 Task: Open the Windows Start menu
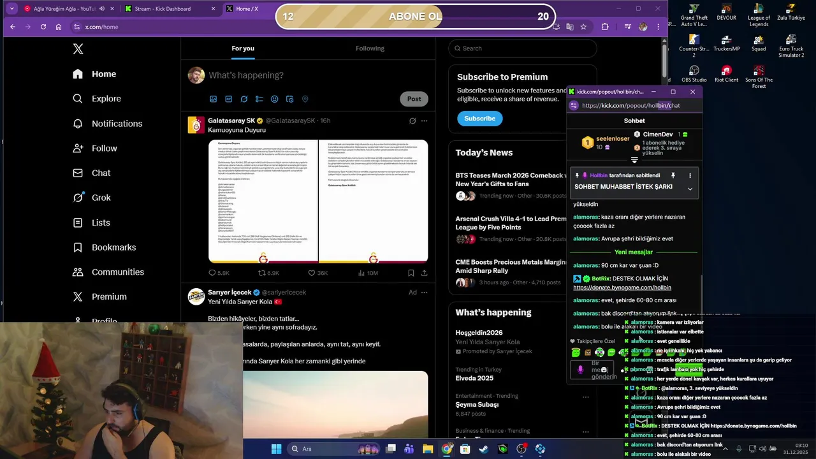point(276,449)
